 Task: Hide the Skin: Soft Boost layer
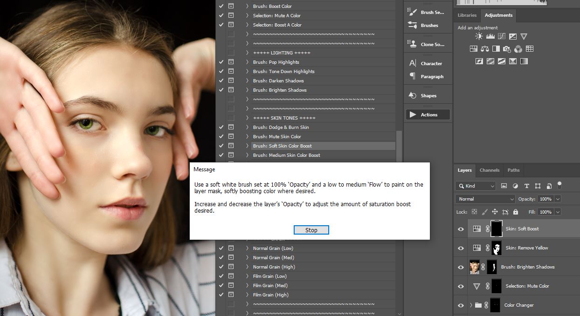tap(461, 229)
